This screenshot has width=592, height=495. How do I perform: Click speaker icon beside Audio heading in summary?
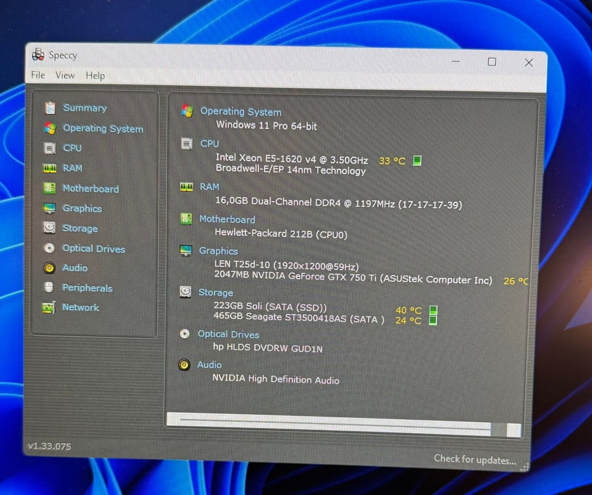pos(184,365)
